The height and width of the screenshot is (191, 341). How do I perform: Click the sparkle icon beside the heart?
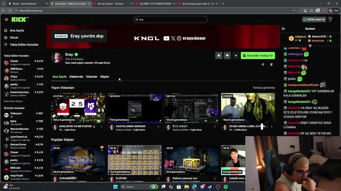[236, 55]
